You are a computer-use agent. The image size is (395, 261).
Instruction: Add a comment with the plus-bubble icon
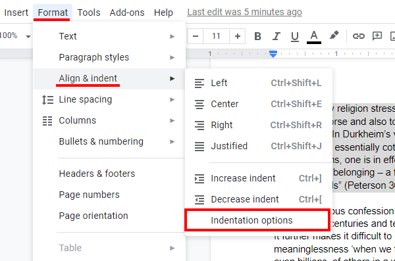(377, 36)
